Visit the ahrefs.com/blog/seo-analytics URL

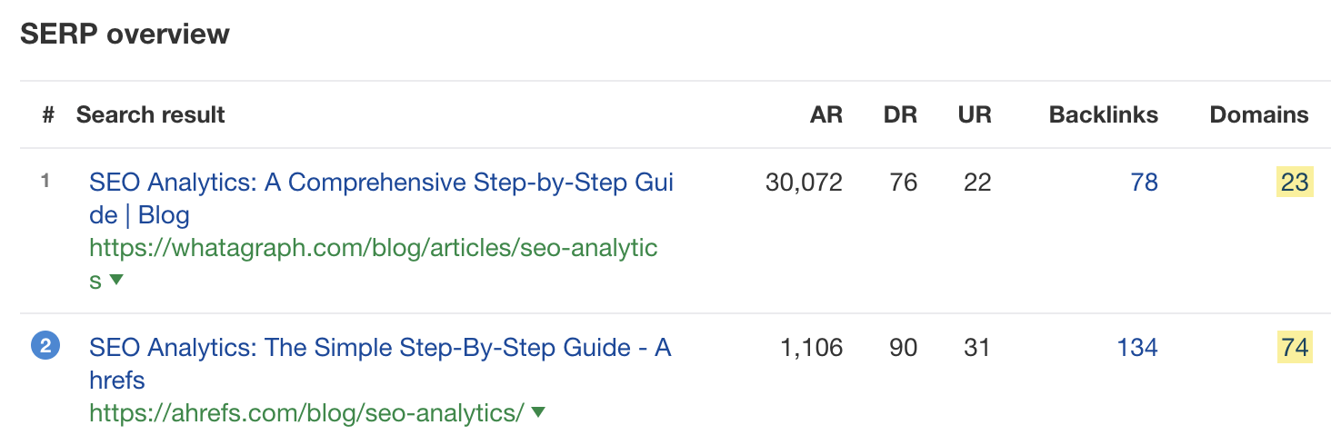[x=307, y=413]
